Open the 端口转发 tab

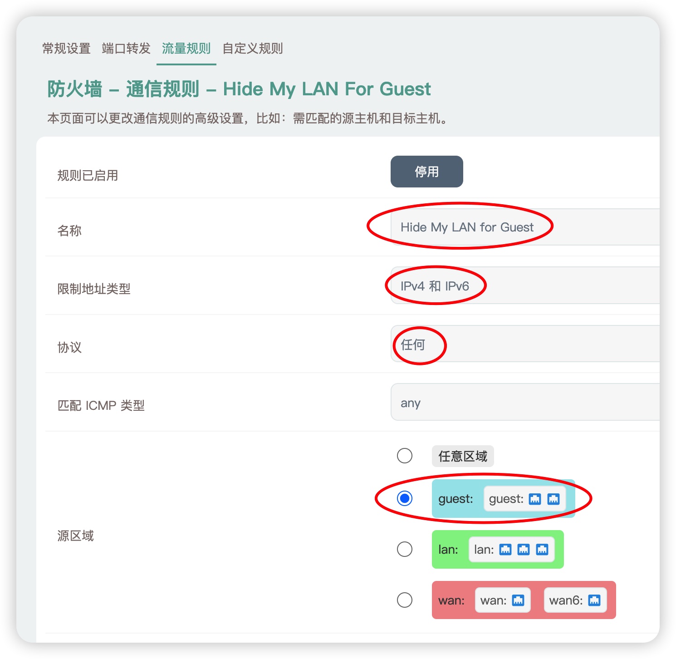click(x=126, y=48)
